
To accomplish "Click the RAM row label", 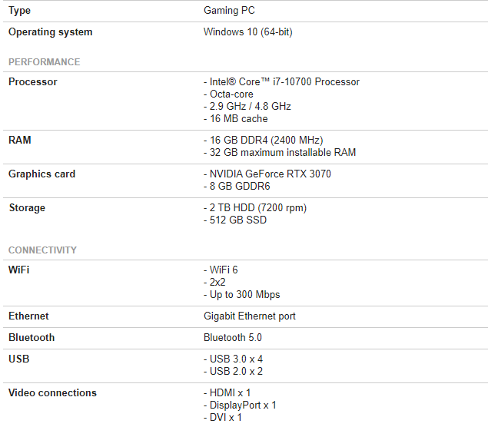I will (20, 140).
